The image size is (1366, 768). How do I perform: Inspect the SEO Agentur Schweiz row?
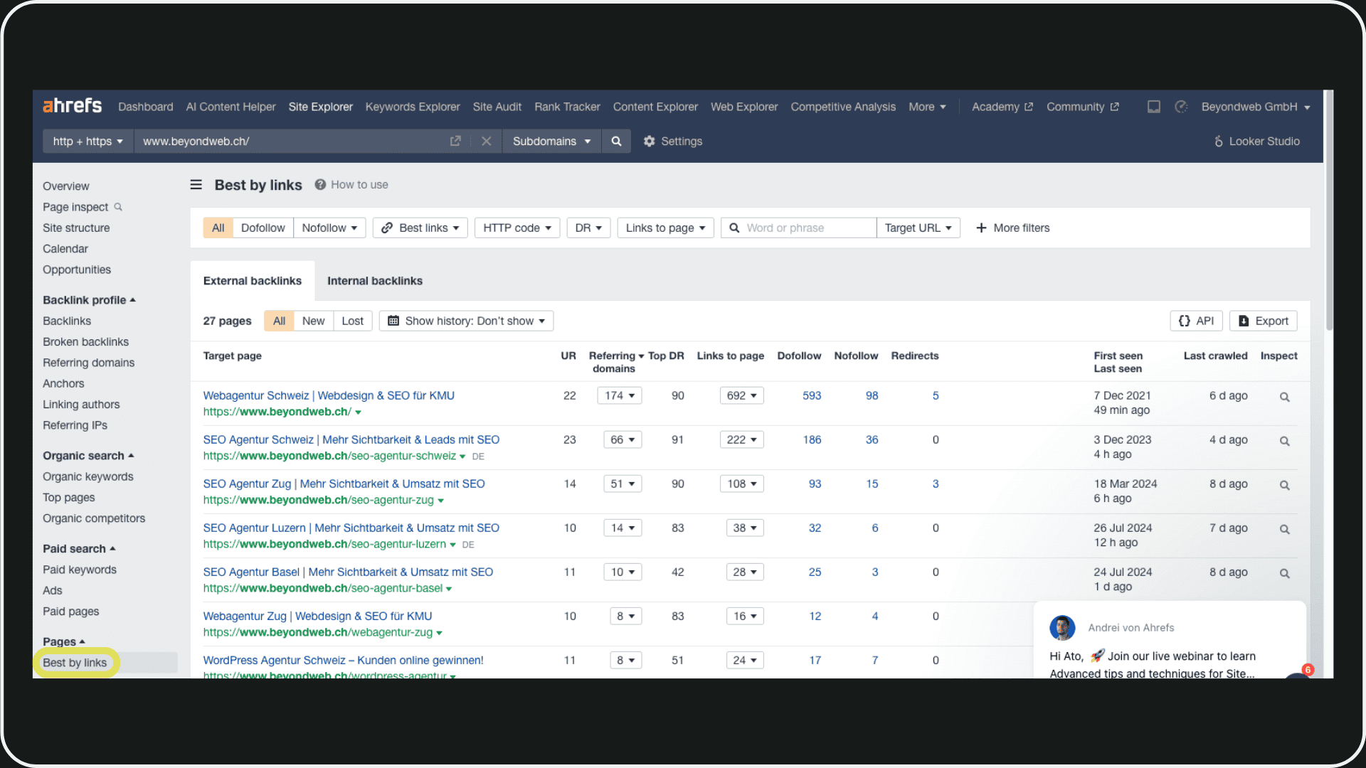tap(1284, 441)
